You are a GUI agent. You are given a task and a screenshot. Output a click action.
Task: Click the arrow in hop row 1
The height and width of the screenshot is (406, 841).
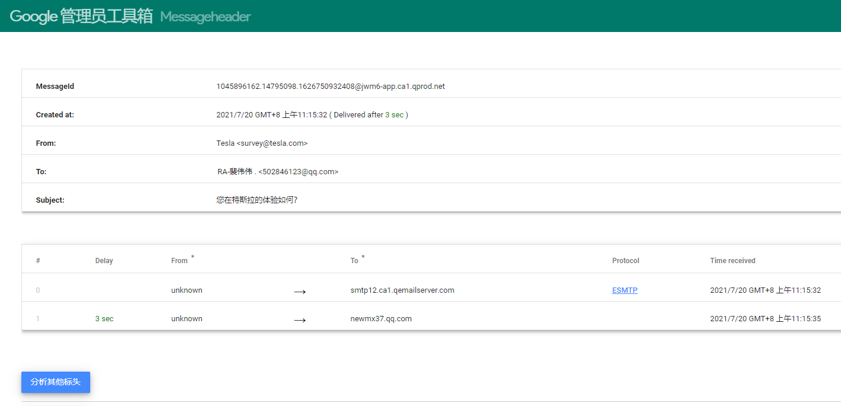pos(299,319)
